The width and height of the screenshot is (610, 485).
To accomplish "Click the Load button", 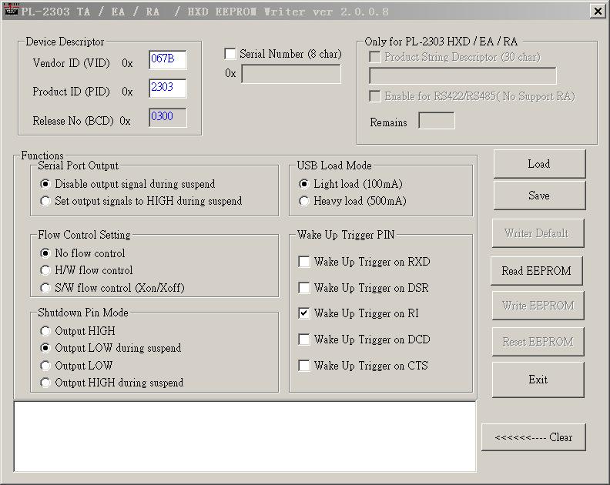I will (x=539, y=164).
